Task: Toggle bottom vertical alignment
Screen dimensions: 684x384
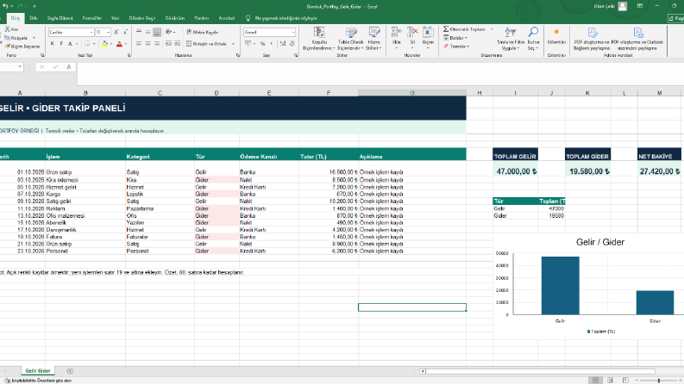Action: click(157, 32)
